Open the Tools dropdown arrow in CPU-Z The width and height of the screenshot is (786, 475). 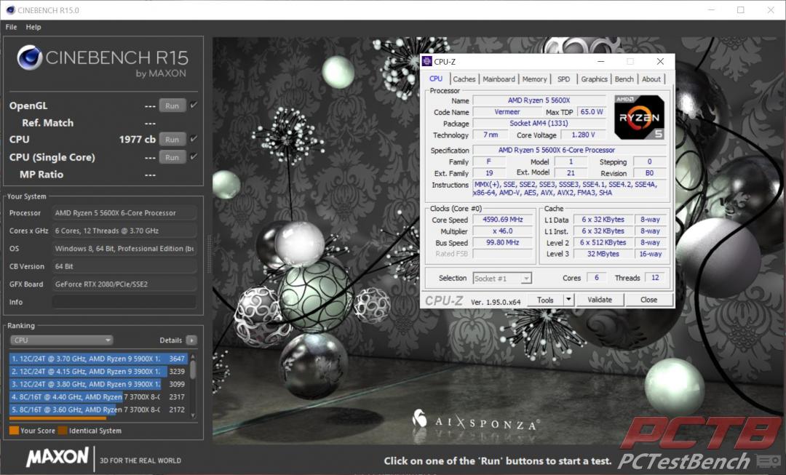(568, 300)
